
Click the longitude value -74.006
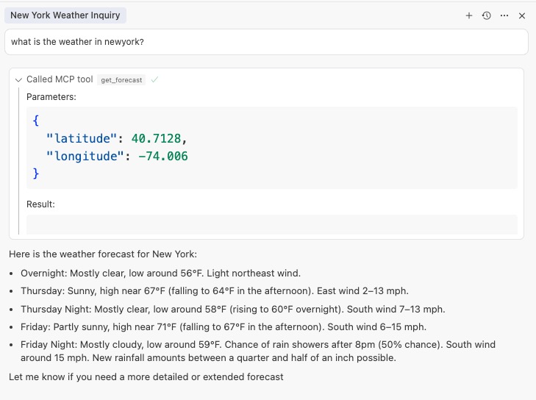pos(163,156)
